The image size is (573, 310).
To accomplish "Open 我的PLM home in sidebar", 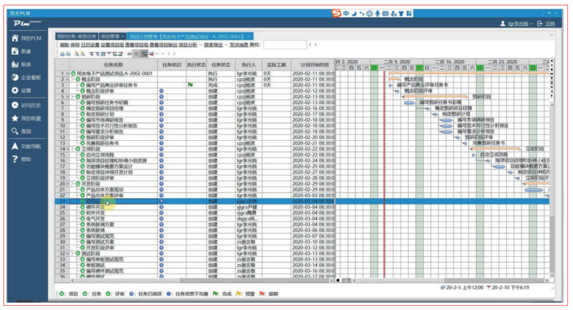I will 27,38.
